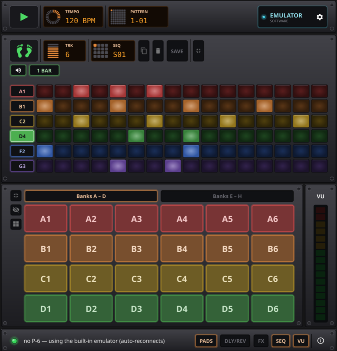
Task: Open the SEQ S01 sequence selector
Action: [113, 51]
